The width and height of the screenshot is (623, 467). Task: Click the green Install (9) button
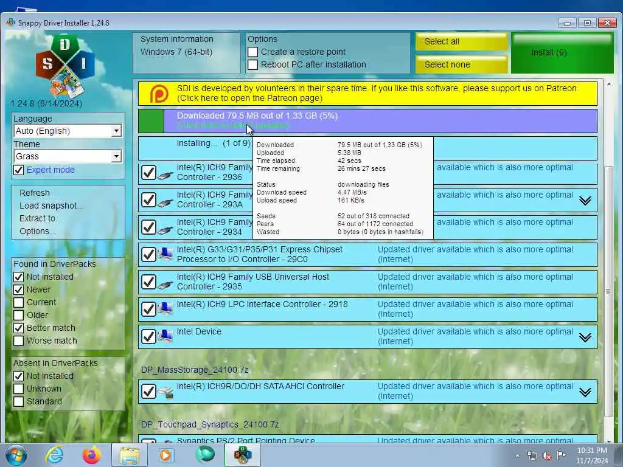tap(562, 53)
